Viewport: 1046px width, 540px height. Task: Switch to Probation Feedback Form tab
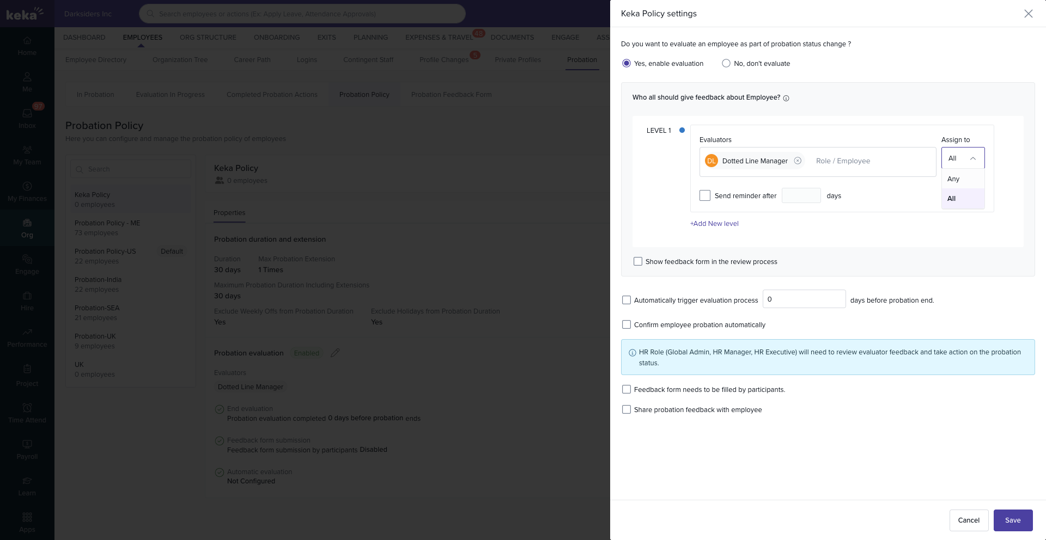[451, 95]
